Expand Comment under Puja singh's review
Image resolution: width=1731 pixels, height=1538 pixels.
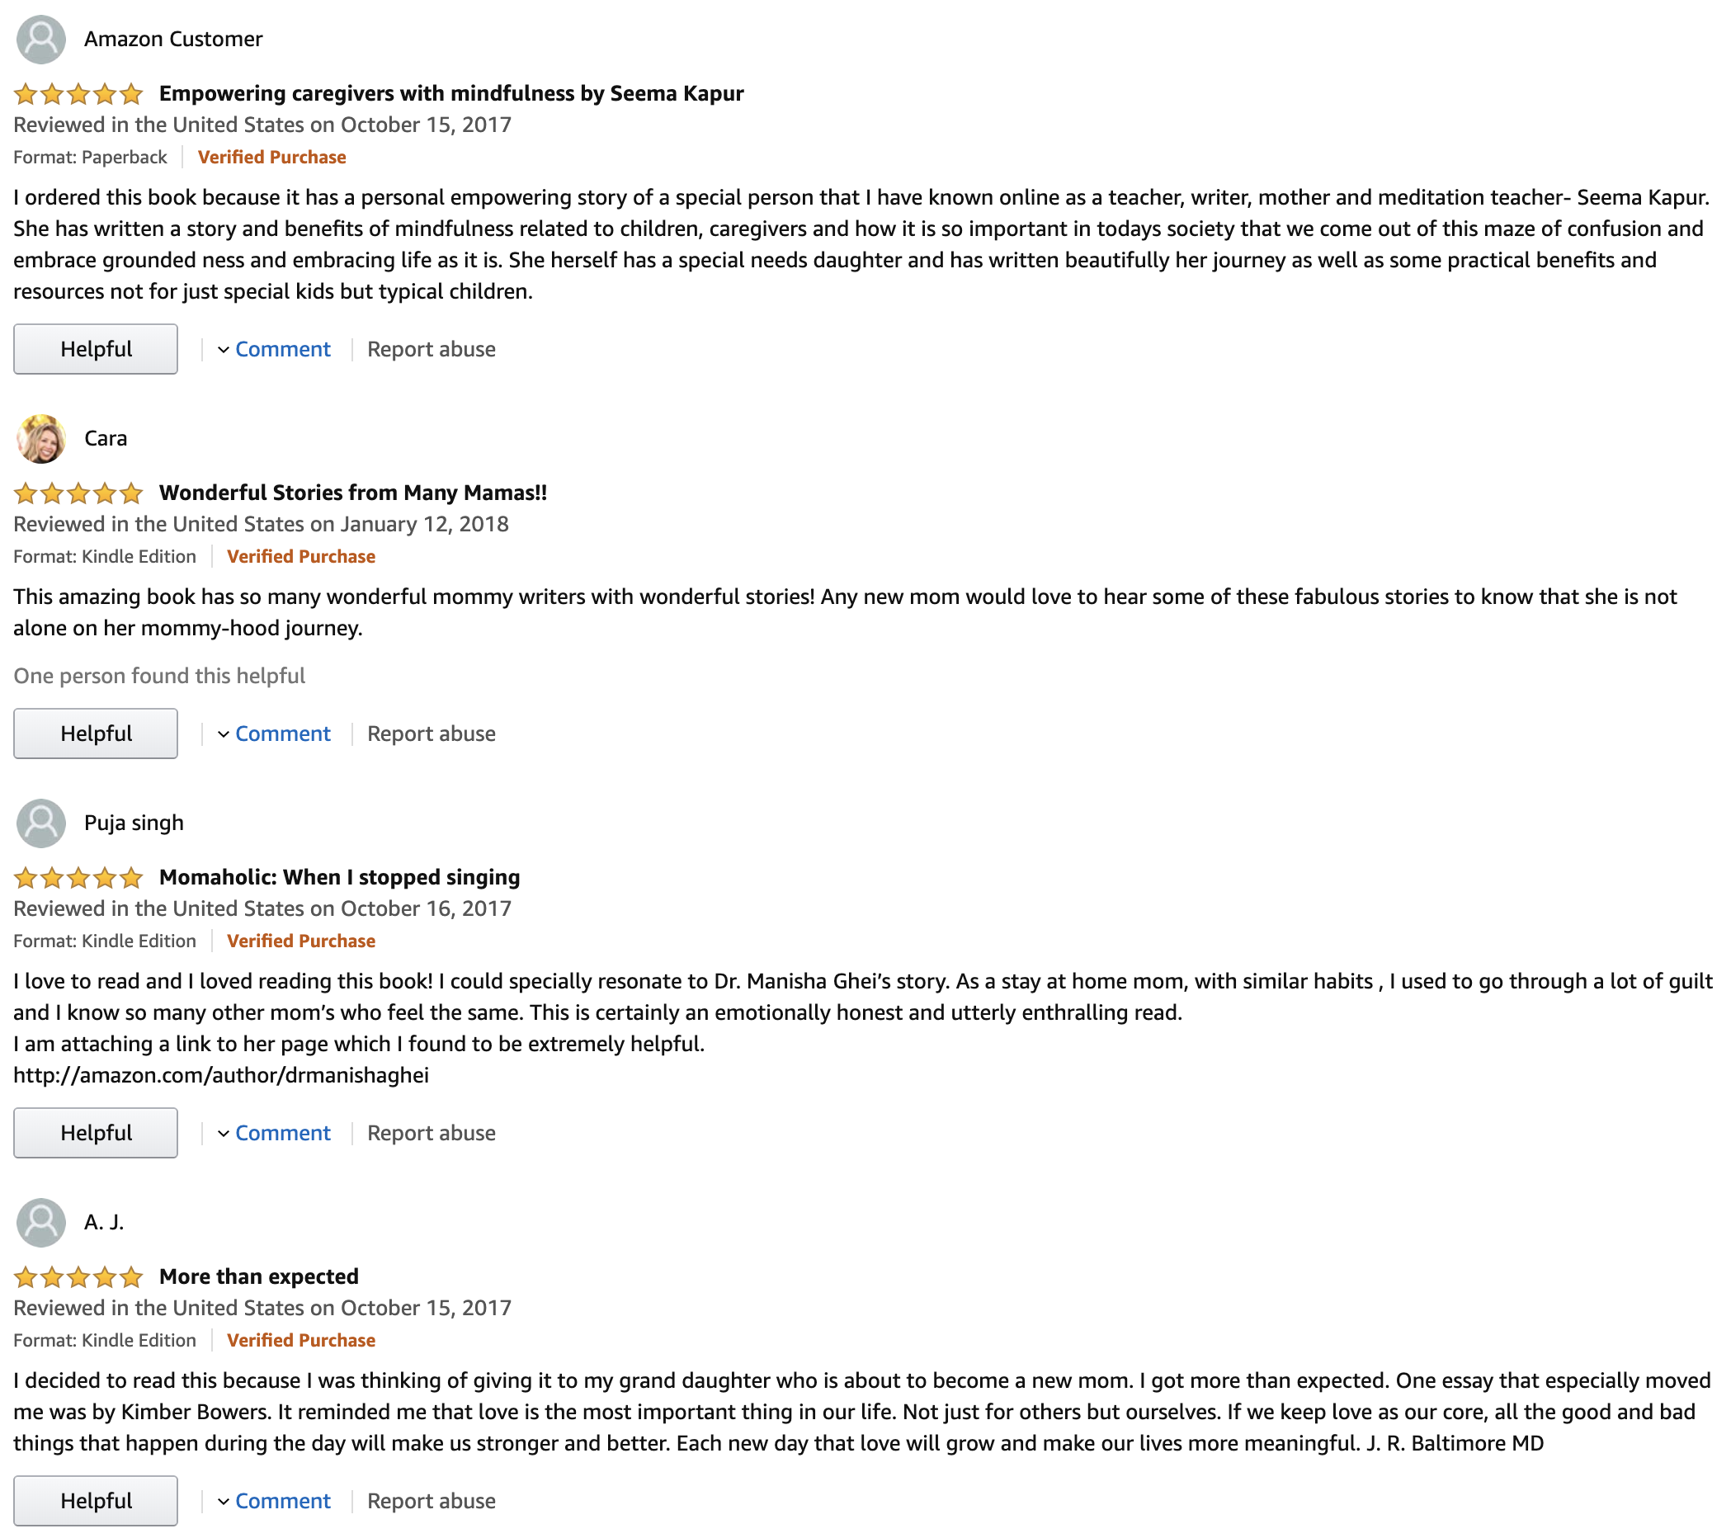(x=274, y=1133)
